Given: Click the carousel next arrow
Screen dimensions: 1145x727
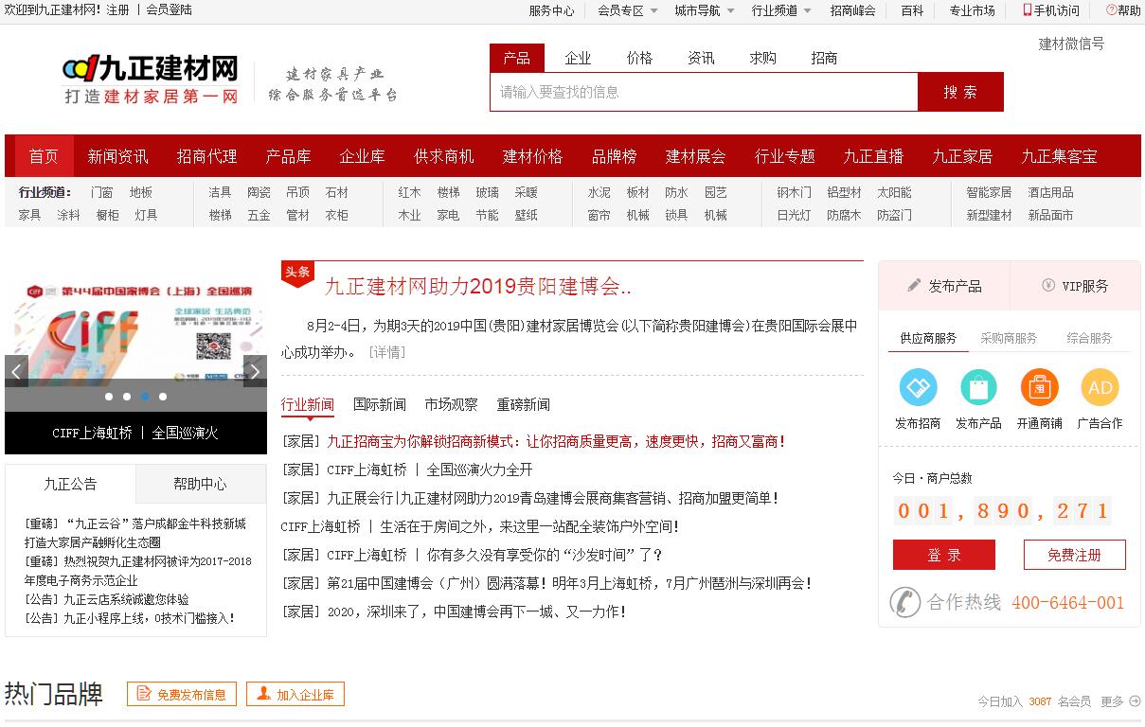Looking at the screenshot, I should [255, 372].
